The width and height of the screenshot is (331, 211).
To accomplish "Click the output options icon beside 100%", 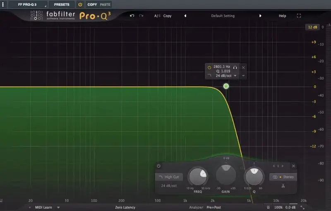I will click(x=268, y=207).
